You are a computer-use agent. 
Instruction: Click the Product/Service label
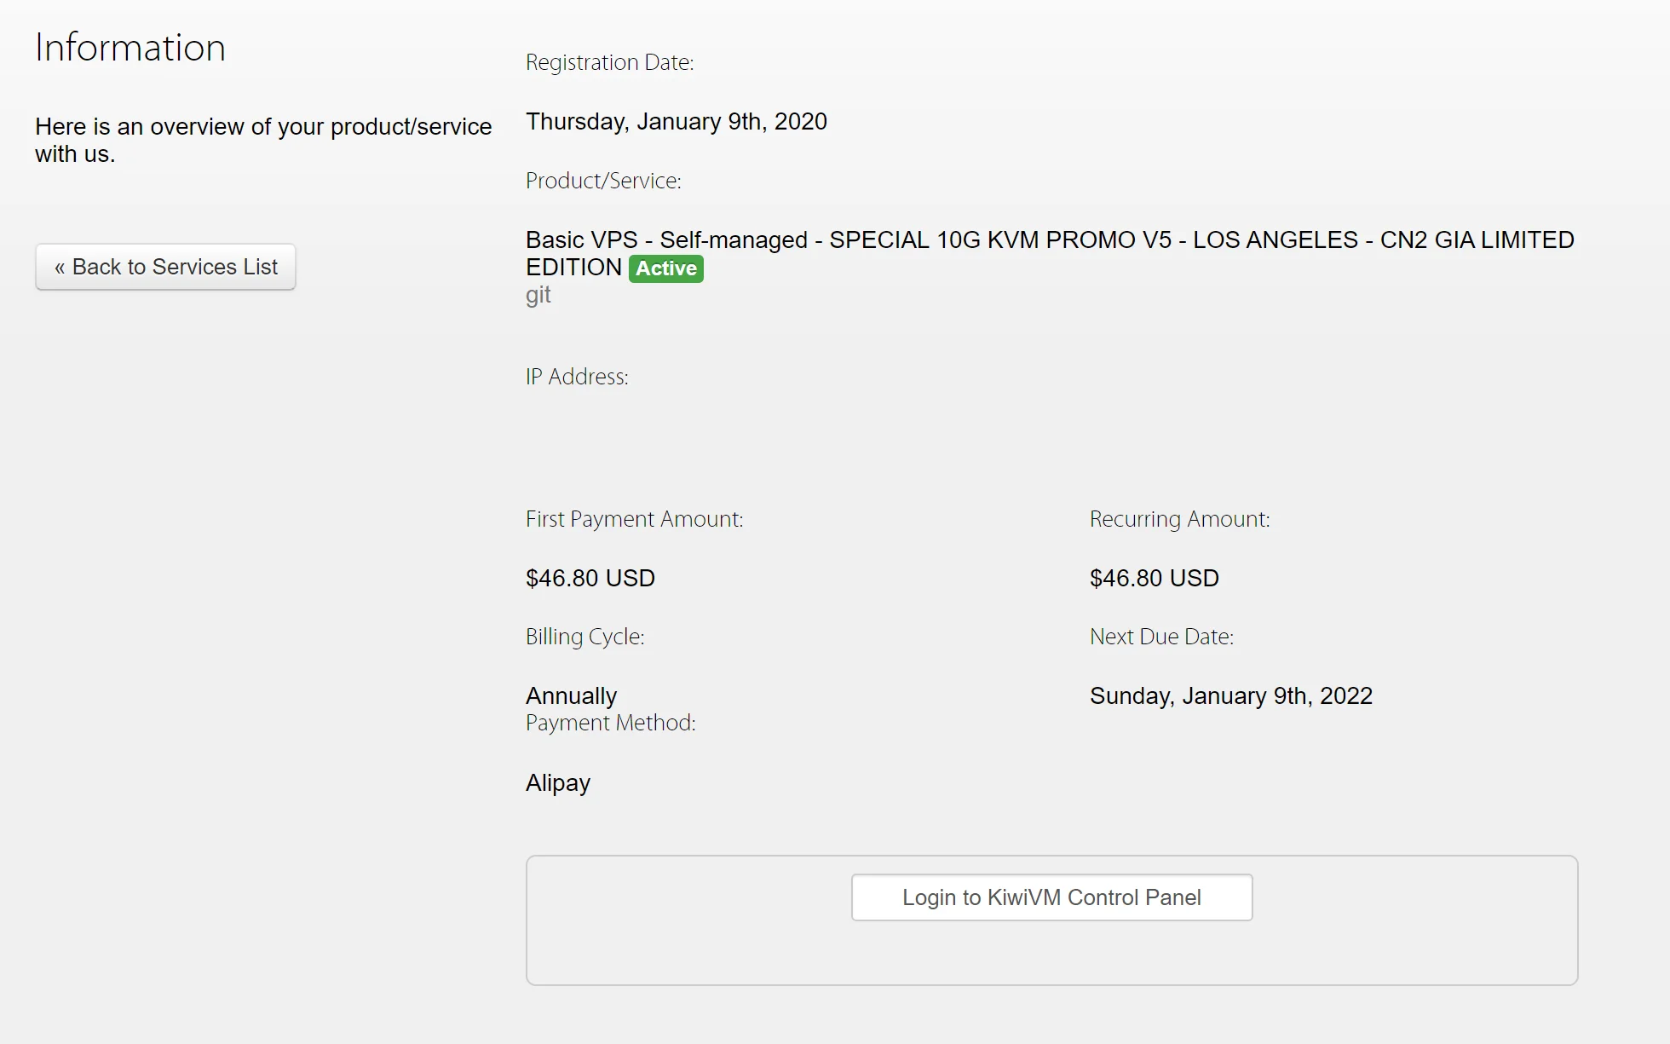click(x=603, y=181)
